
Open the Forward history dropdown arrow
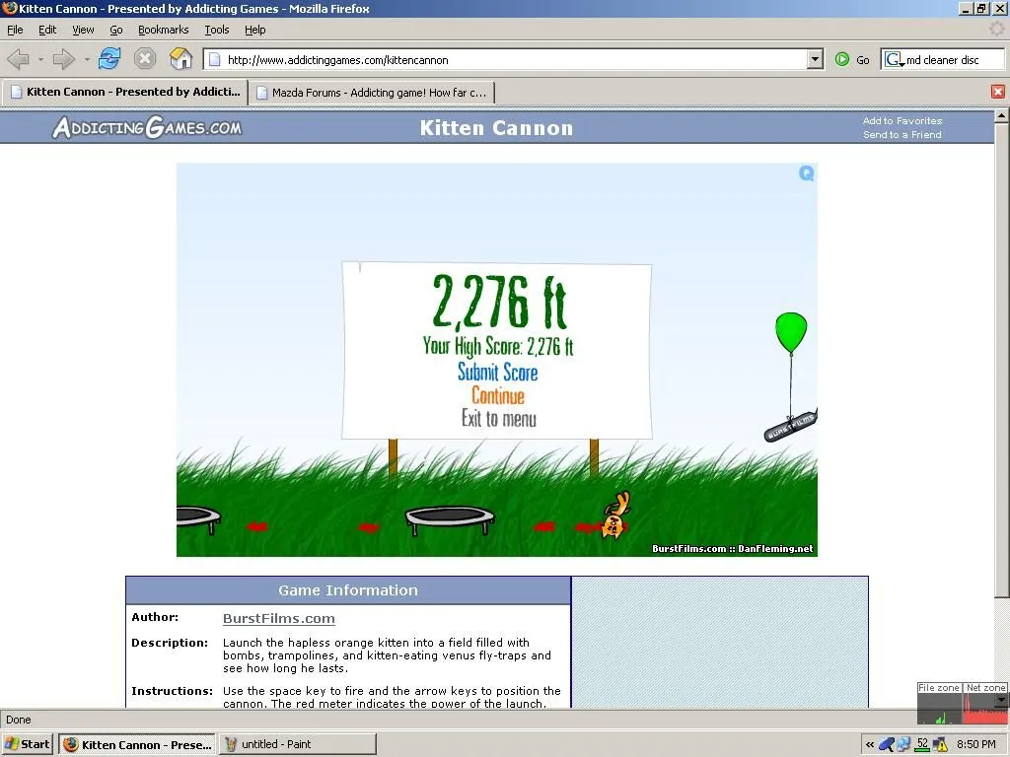pyautogui.click(x=87, y=60)
